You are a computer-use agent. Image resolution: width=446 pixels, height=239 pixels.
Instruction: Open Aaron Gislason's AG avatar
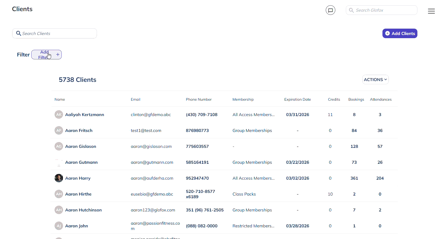point(59,146)
